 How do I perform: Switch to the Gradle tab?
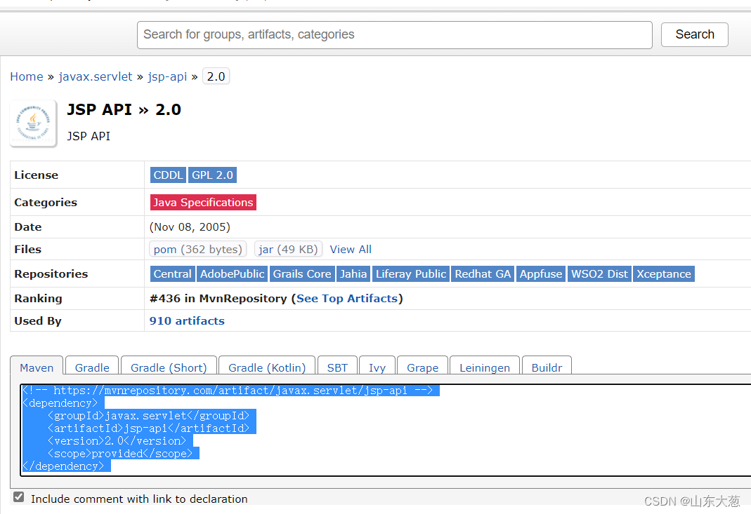point(91,367)
